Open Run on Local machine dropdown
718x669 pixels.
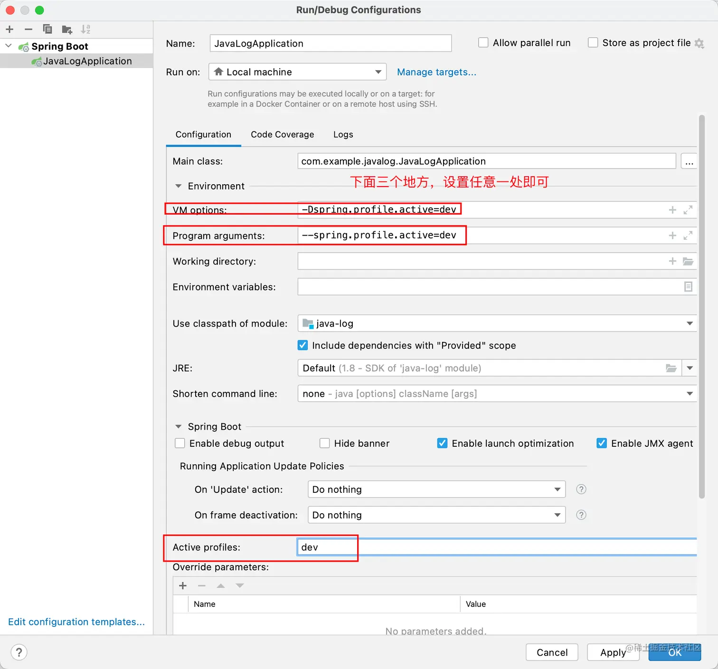[298, 72]
